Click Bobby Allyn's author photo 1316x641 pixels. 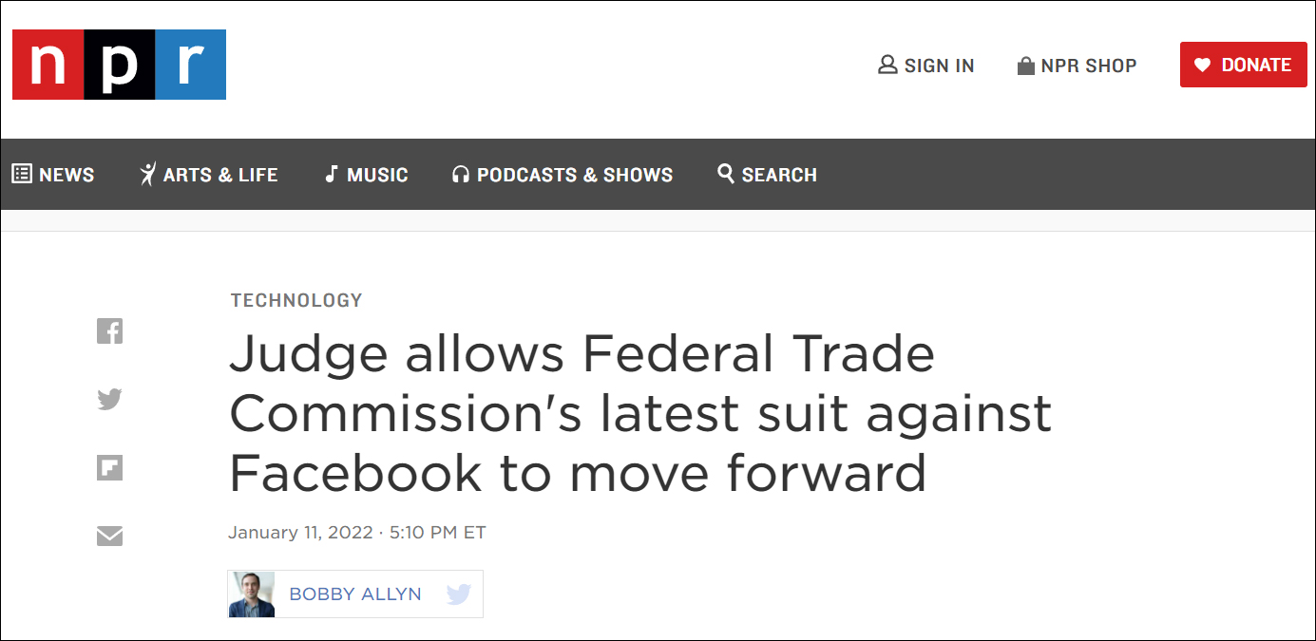[x=252, y=594]
